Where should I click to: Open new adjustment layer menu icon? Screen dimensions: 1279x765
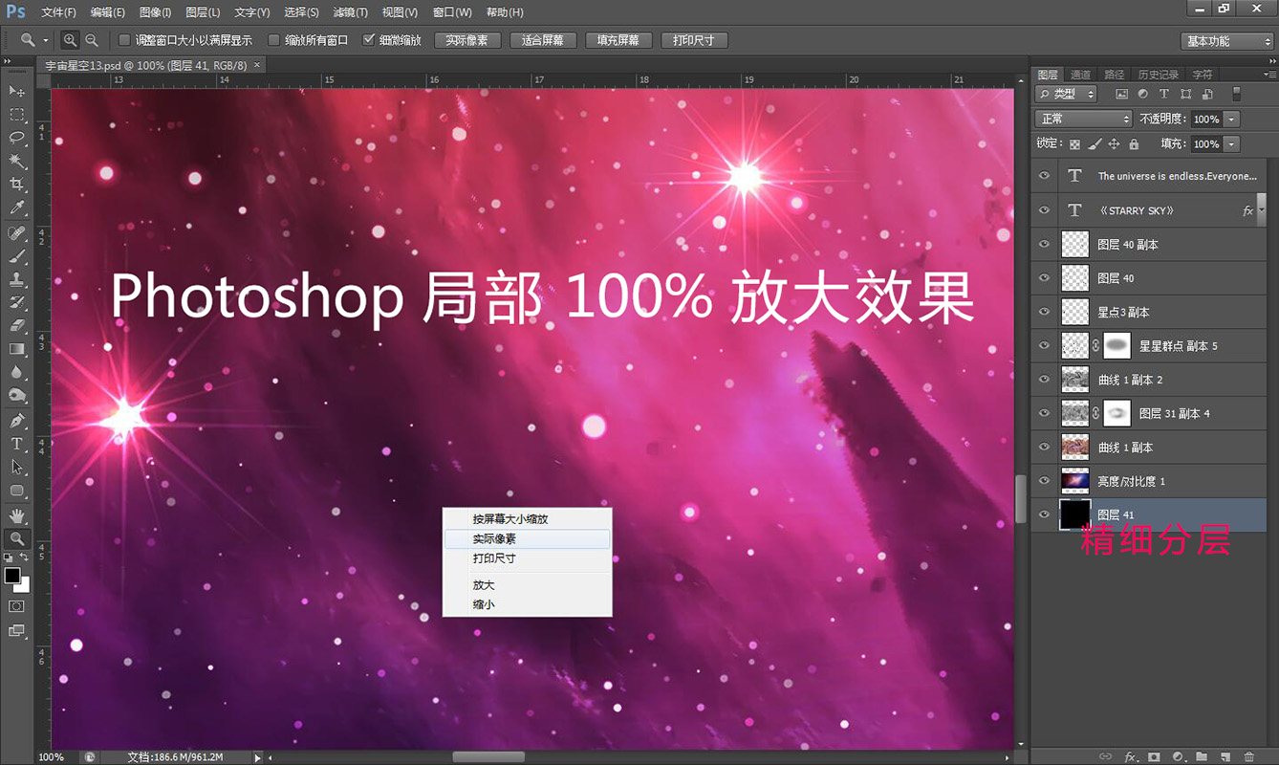[1178, 756]
